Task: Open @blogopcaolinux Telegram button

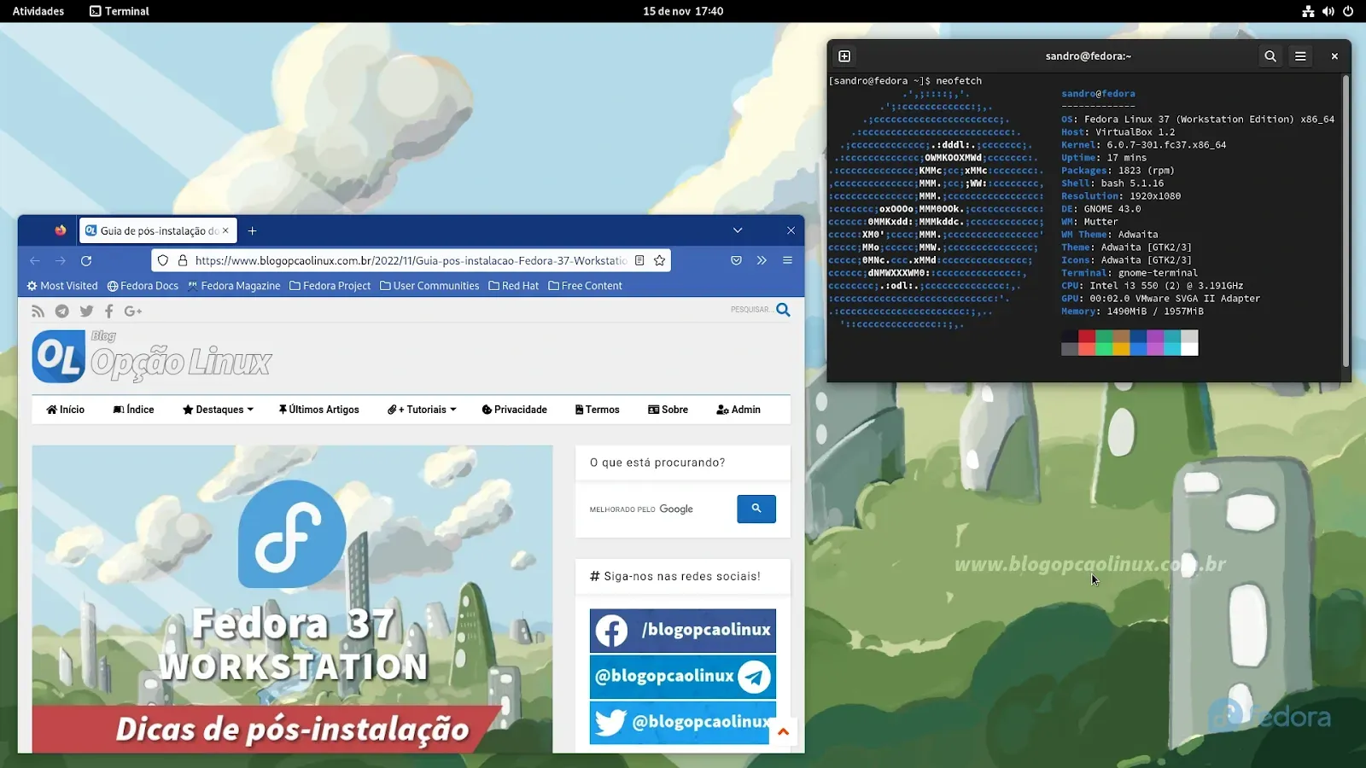Action: (x=683, y=677)
